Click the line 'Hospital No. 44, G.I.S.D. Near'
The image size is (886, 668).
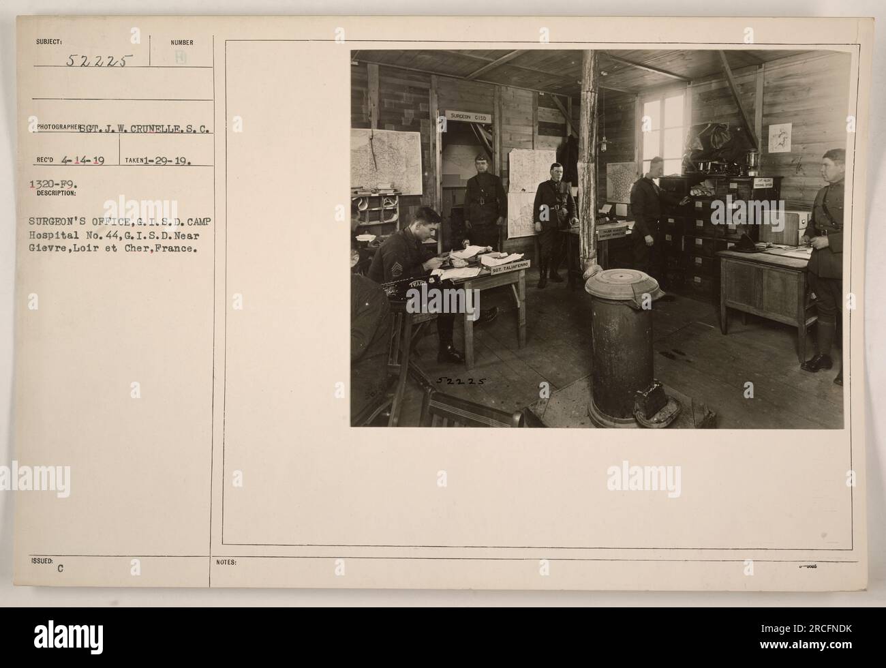113,237
